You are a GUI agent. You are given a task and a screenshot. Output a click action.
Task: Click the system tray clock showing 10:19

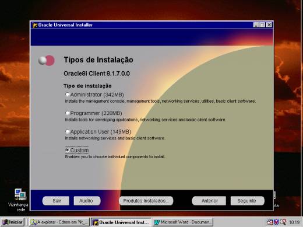pos(294,222)
